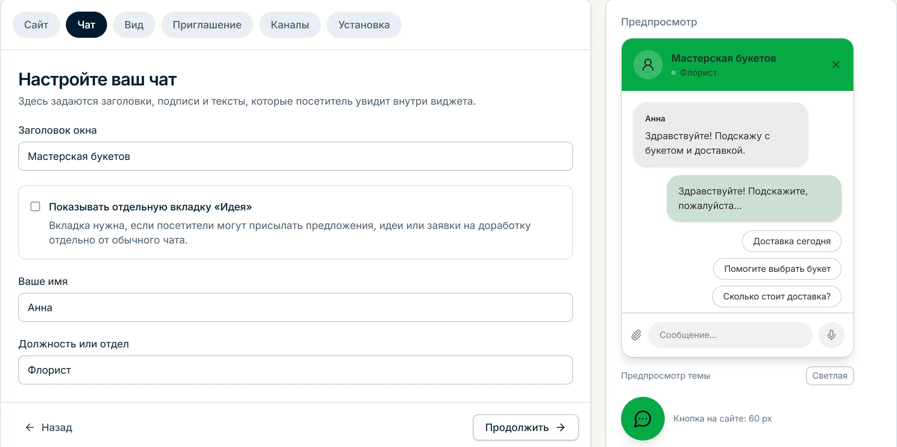
Task: Click the «Предпросмотр темы» label
Action: coord(665,376)
